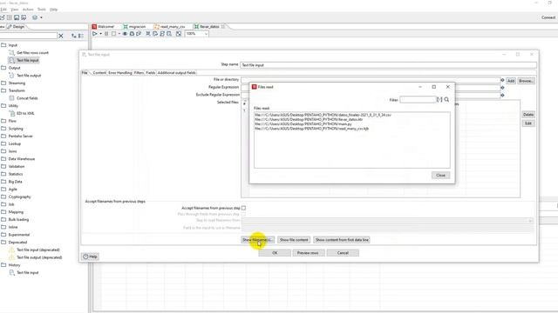Click the Pause transformation icon
The height and width of the screenshot is (313, 558).
coord(106,34)
